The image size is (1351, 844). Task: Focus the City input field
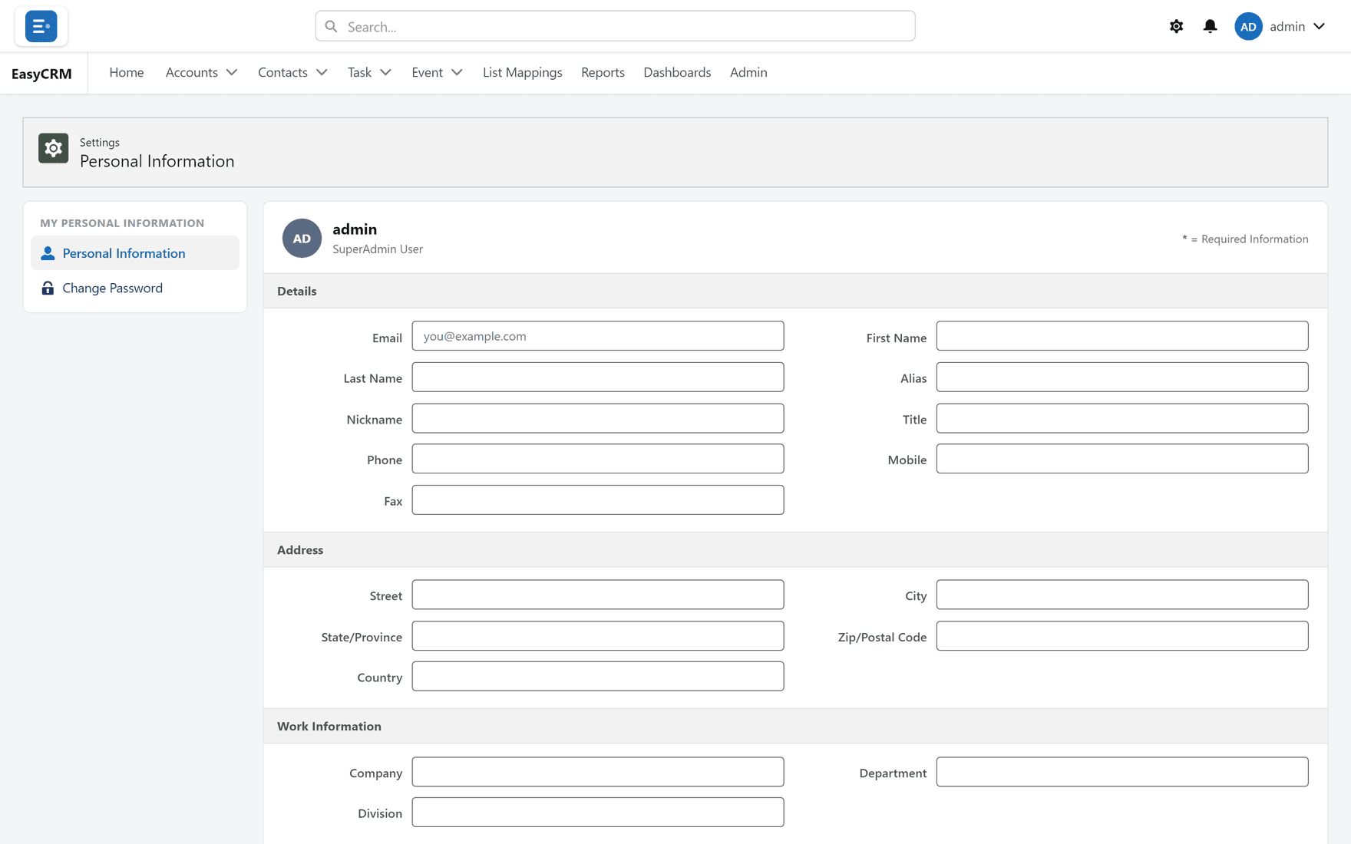(x=1122, y=595)
